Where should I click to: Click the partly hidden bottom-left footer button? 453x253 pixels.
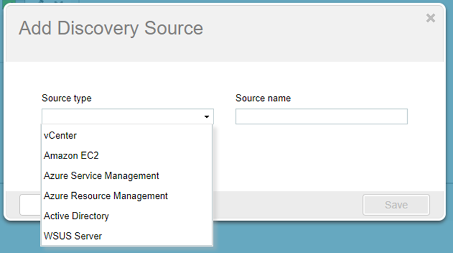tap(30, 205)
